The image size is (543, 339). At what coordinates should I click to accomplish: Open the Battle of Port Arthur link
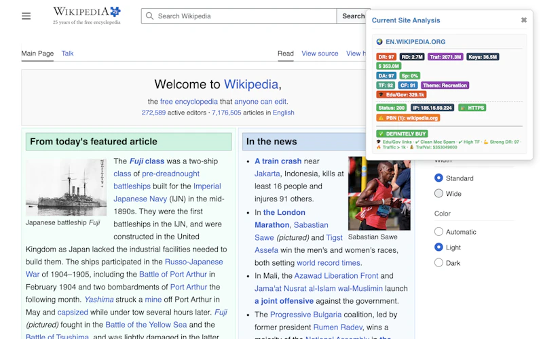pos(173,275)
